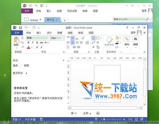
Task: Click the Paste clipboard icon
Action: pyautogui.click(x=16, y=40)
